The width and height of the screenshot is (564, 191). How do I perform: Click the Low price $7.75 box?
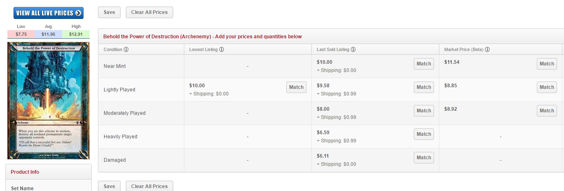[x=21, y=34]
